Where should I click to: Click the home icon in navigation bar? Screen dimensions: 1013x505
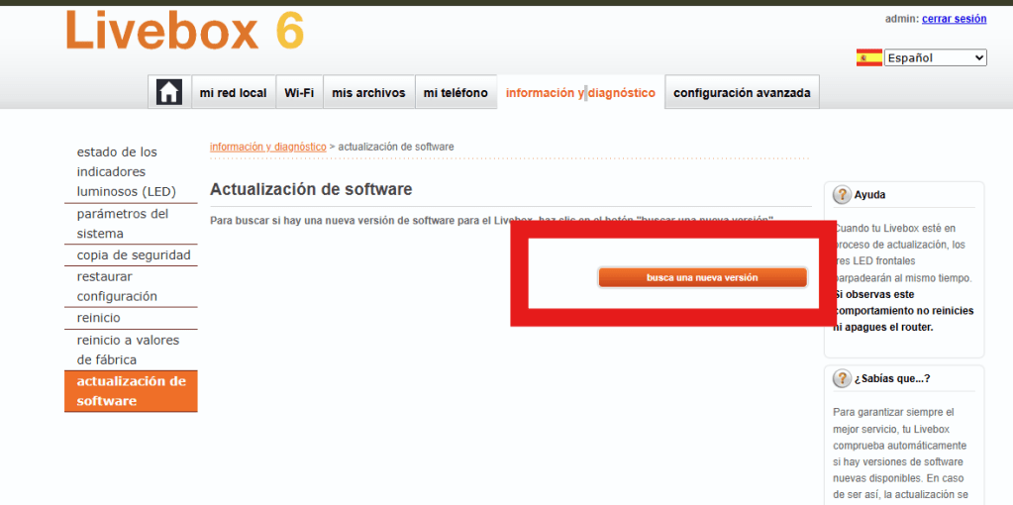point(169,92)
